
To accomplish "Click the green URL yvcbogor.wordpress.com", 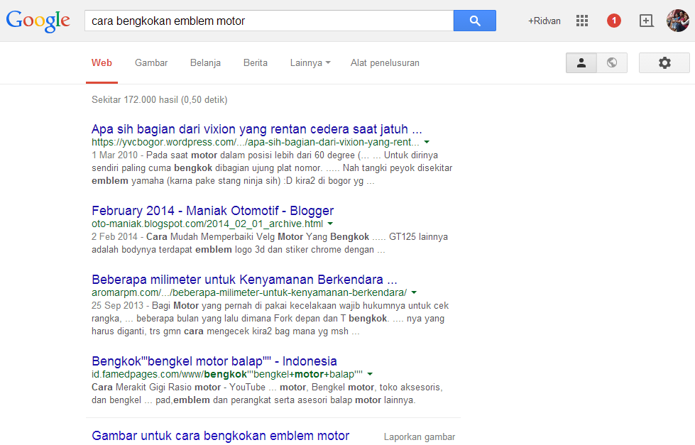I will [256, 142].
